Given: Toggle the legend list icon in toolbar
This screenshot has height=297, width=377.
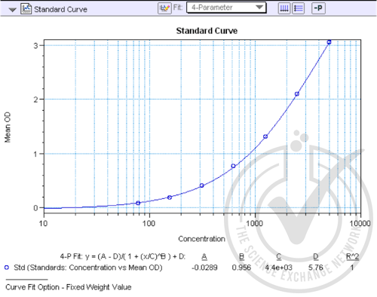Looking at the screenshot, I should point(299,8).
